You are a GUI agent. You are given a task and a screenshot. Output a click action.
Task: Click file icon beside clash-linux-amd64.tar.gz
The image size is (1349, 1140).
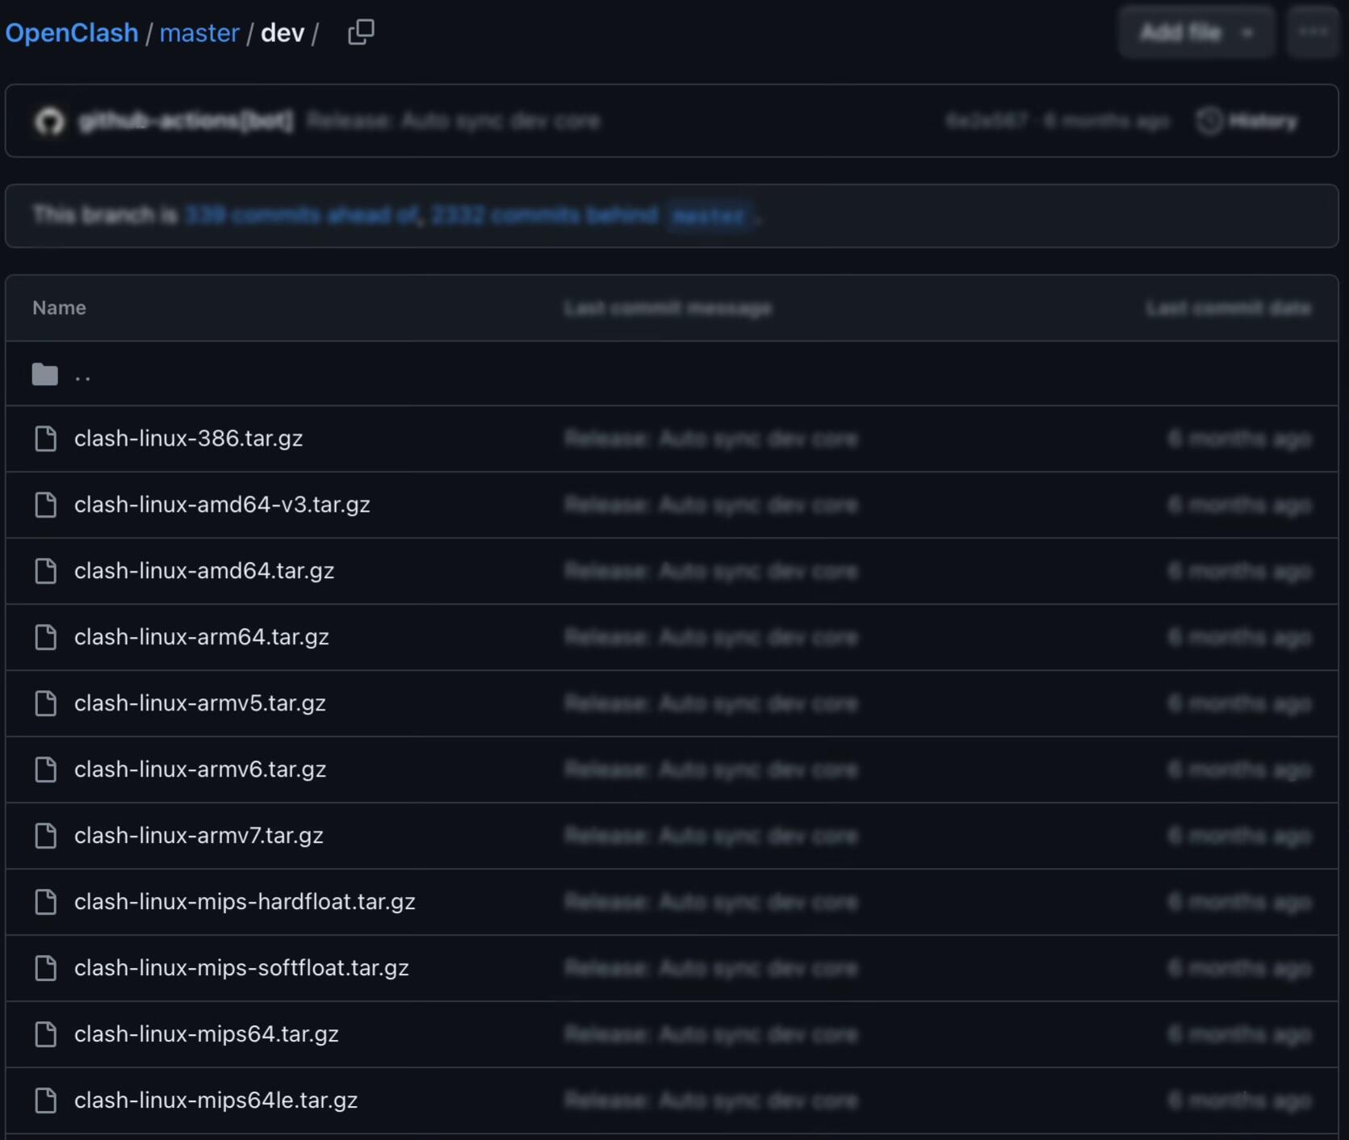[x=46, y=571]
